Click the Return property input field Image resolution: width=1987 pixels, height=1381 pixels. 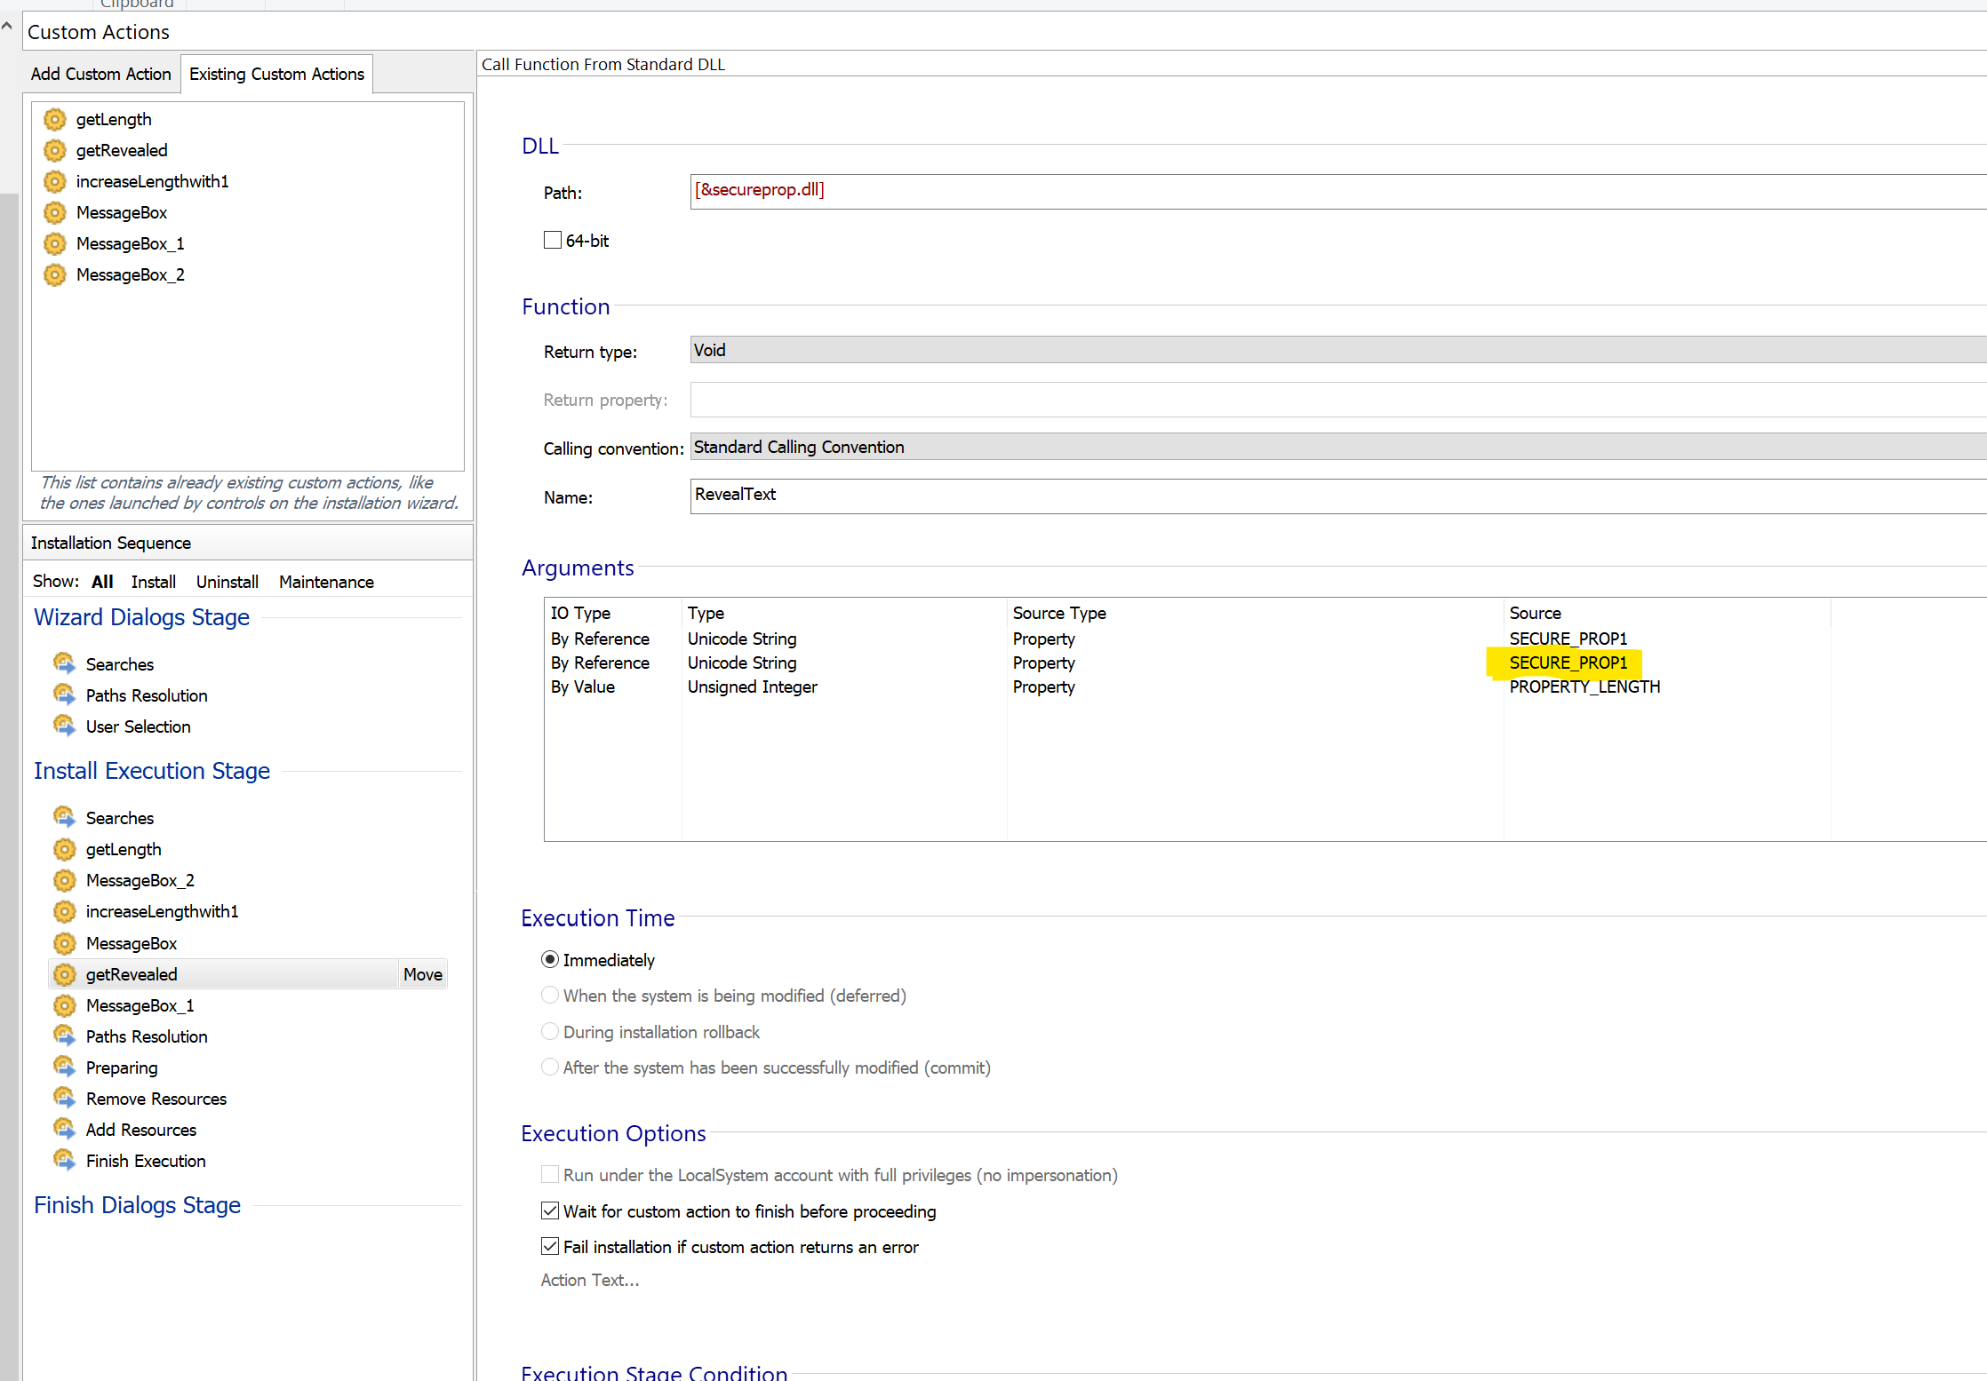1338,400
